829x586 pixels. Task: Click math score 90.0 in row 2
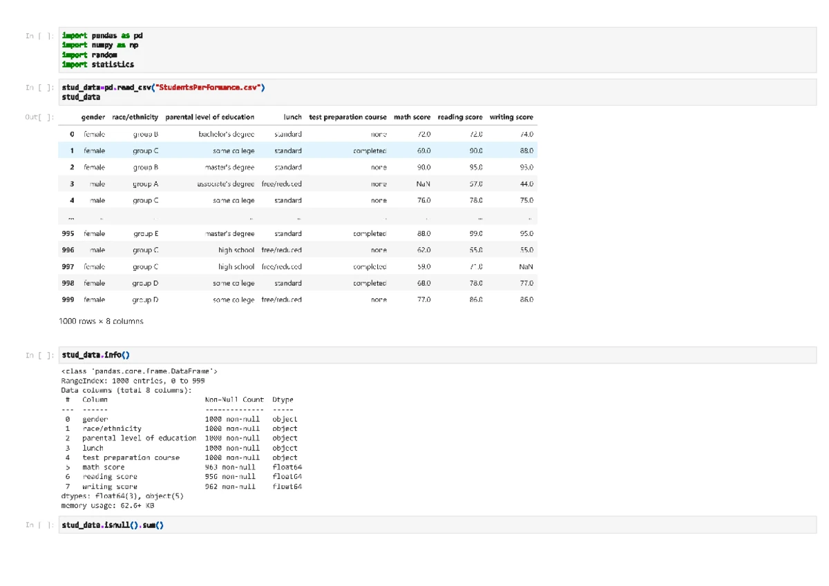(423, 167)
